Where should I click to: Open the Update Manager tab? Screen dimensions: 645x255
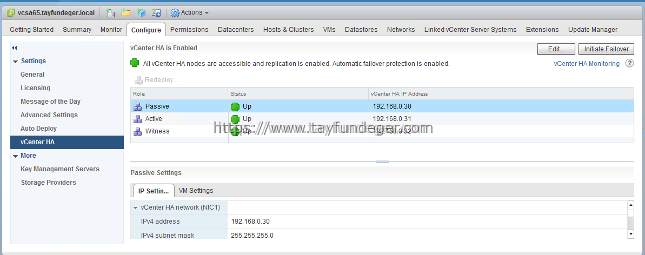pos(593,30)
